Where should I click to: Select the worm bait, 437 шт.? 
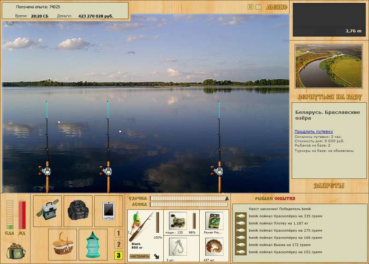coord(214,247)
